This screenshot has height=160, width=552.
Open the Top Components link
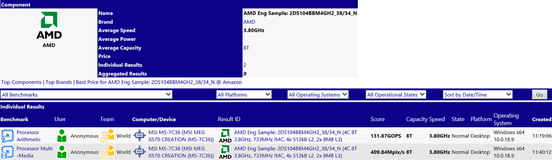pyautogui.click(x=21, y=82)
